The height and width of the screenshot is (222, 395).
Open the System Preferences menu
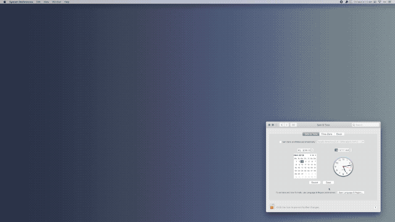[x=21, y=2]
